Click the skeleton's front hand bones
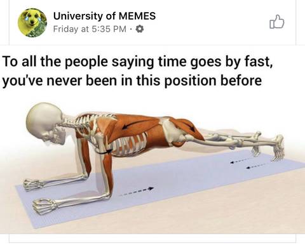 (x=44, y=206)
